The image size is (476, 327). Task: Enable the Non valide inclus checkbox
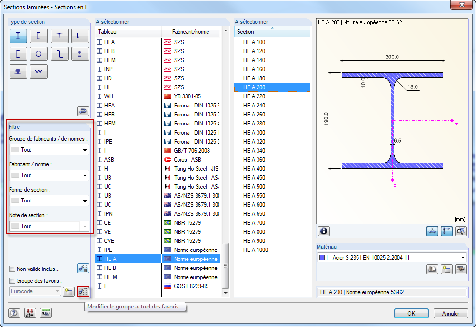coord(12,269)
